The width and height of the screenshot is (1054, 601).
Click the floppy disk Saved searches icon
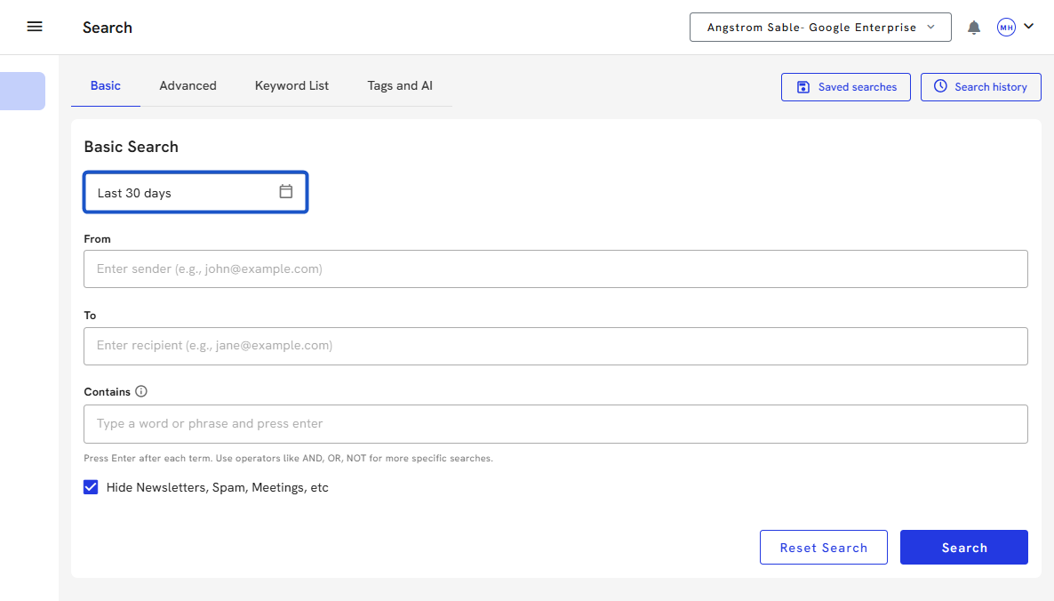pyautogui.click(x=803, y=87)
